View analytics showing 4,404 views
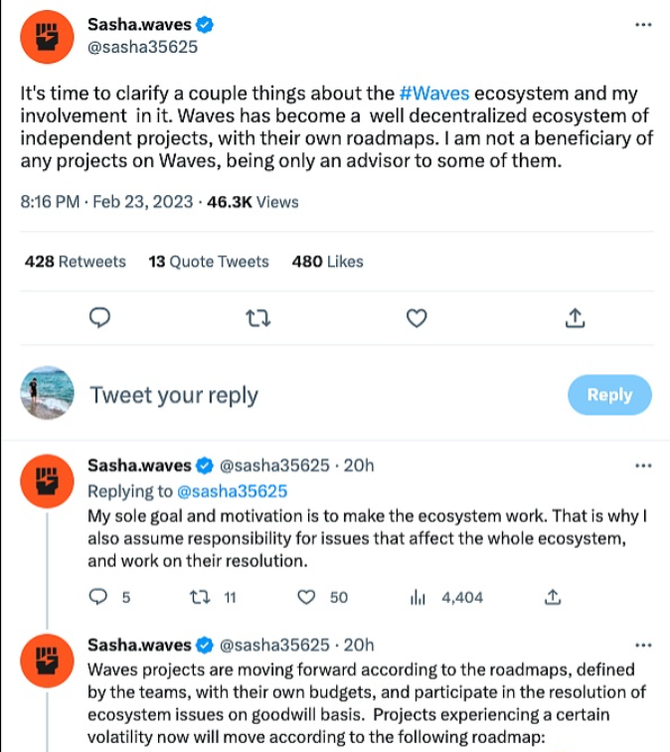 (418, 597)
